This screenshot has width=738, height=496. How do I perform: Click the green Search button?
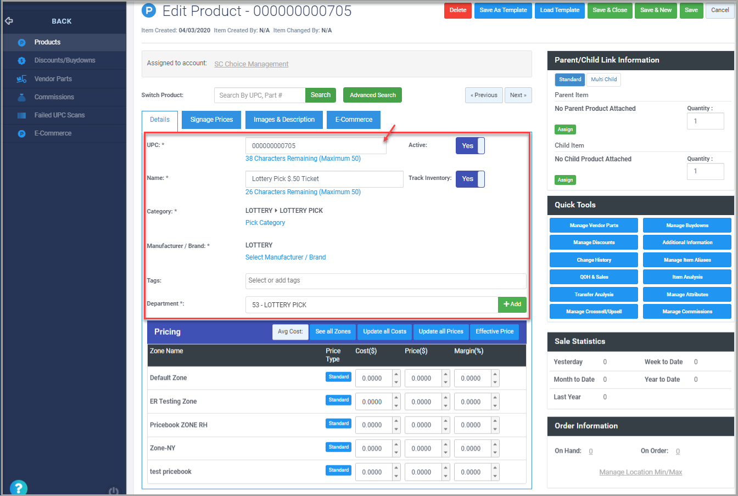click(x=321, y=95)
